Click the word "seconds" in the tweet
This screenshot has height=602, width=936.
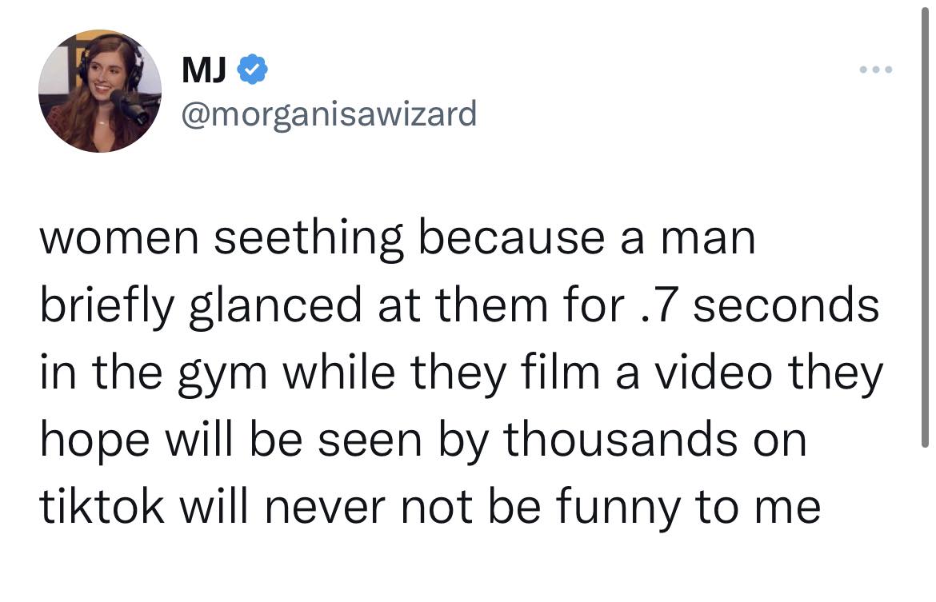coord(786,305)
